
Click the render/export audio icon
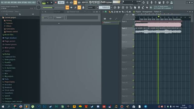tap(163, 2)
